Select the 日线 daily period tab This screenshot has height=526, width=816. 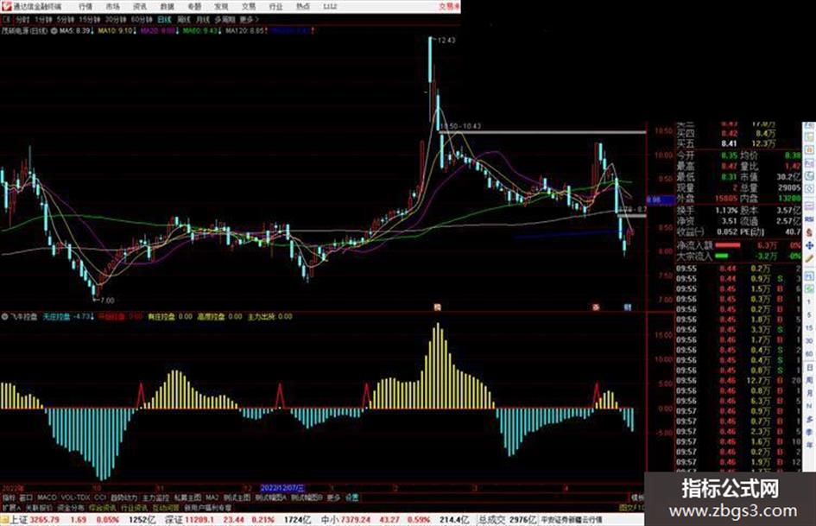164,19
